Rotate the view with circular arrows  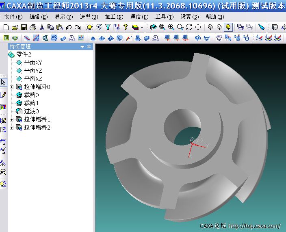[x=189, y=27]
